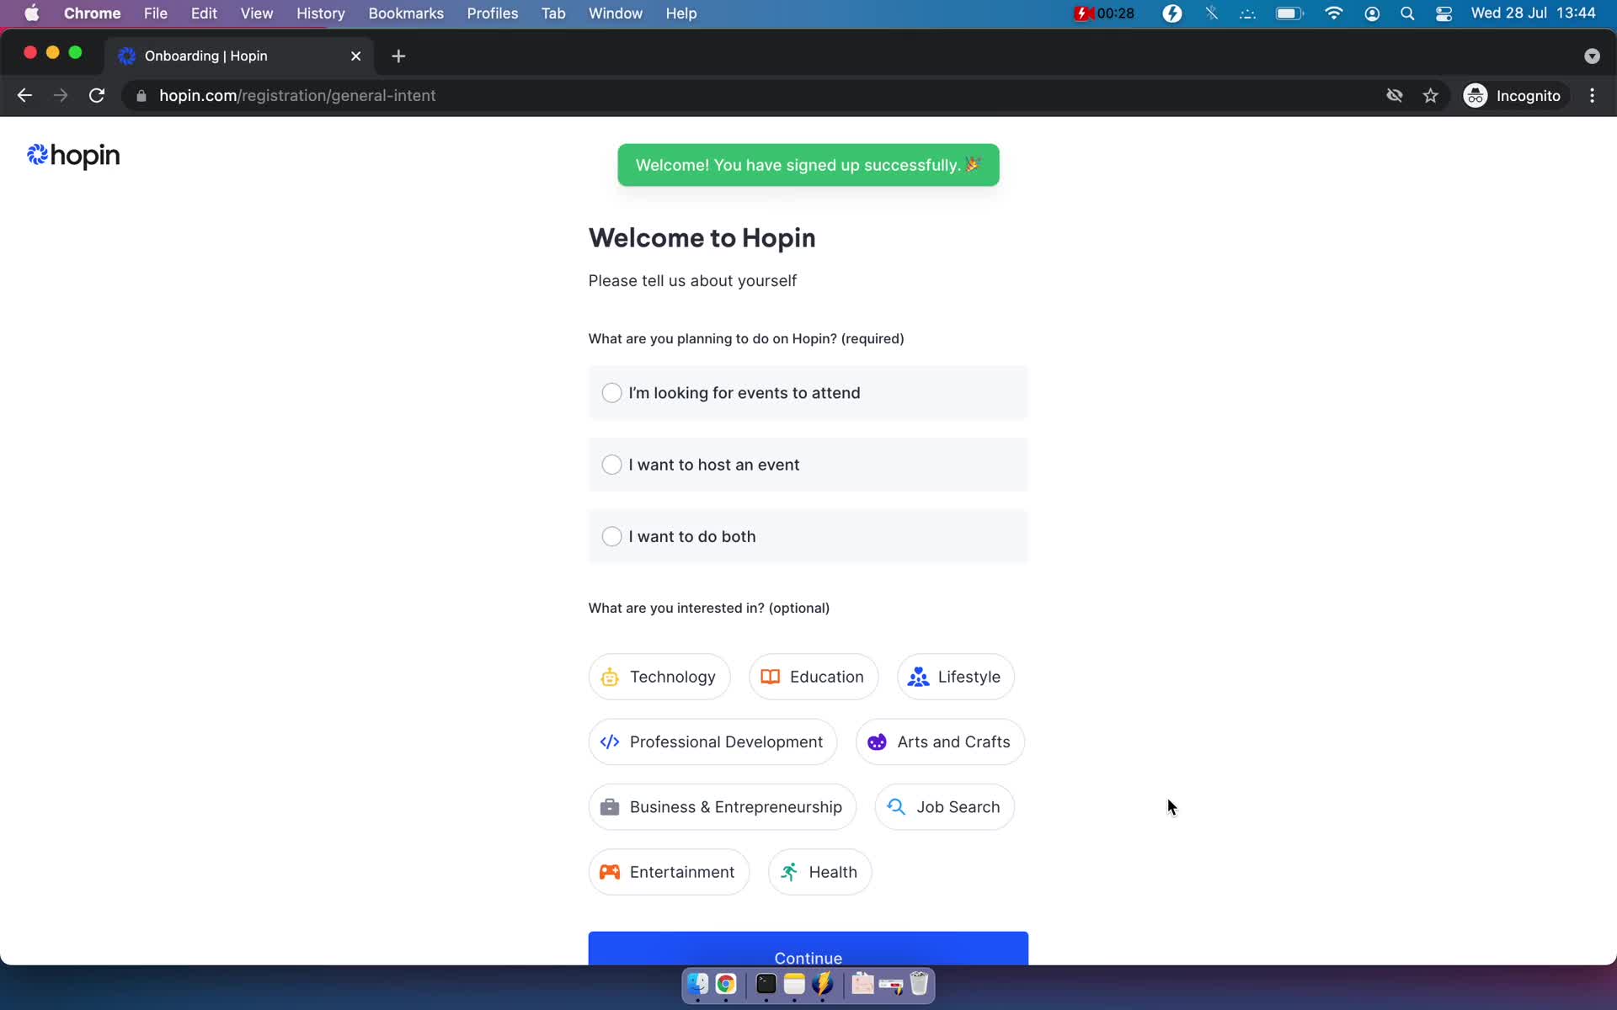Select the Entertainment interest chip
Viewport: 1617px width, 1010px height.
[x=669, y=872]
